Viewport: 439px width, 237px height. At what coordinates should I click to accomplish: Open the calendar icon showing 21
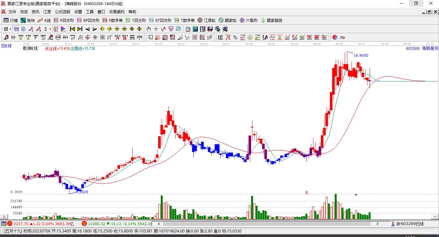(x=188, y=29)
